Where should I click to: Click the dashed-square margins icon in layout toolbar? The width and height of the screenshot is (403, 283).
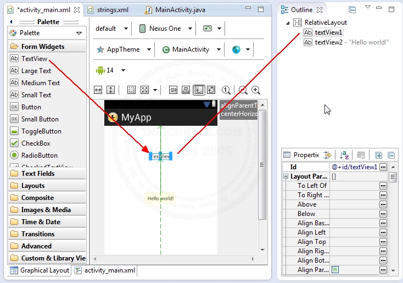131,90
